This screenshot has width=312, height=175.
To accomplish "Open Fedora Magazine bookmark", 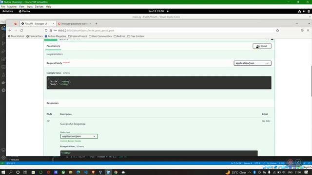I will tap(55, 36).
